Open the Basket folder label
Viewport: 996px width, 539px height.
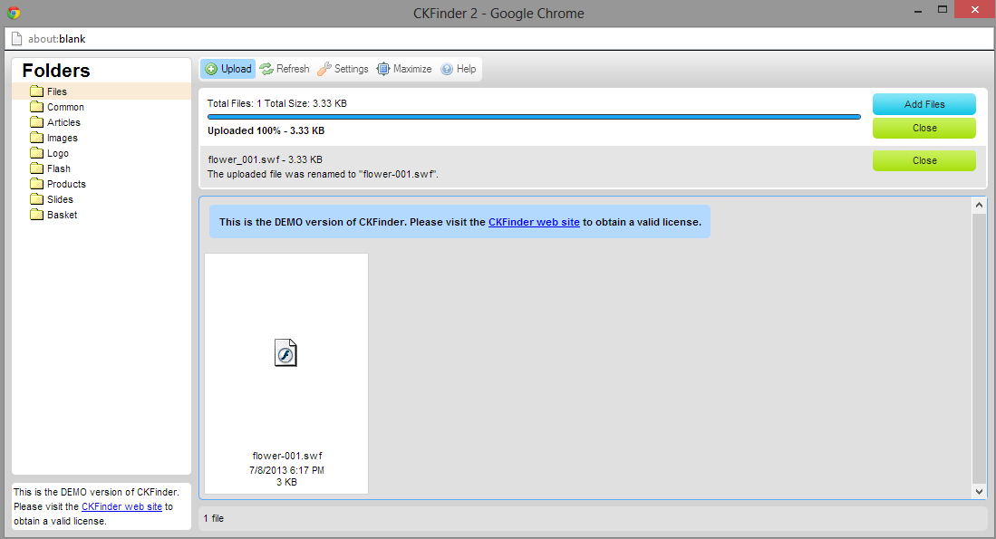(63, 215)
